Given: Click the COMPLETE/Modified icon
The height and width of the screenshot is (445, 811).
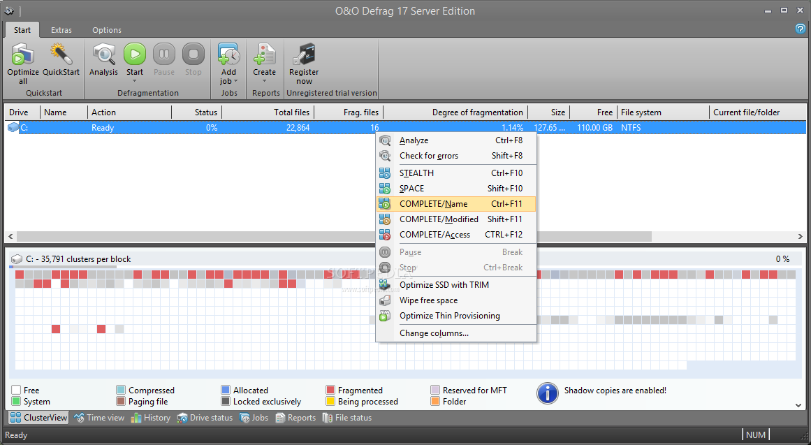Looking at the screenshot, I should [385, 219].
